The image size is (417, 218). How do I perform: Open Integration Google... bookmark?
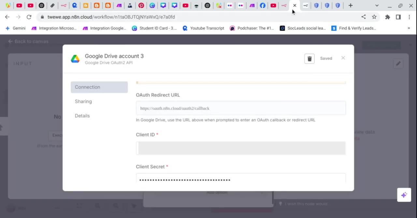click(x=104, y=28)
